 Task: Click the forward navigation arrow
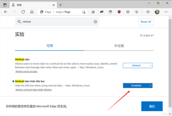point(14,12)
